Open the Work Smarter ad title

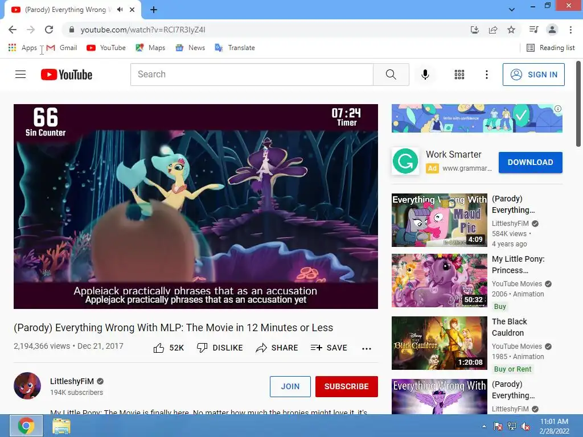(454, 154)
